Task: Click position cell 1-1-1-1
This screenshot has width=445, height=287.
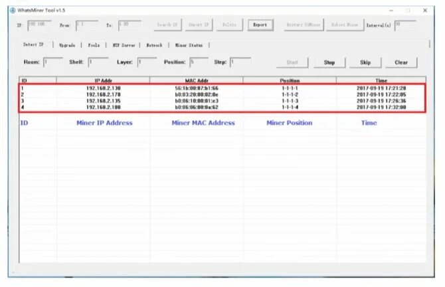Action: 290,88
